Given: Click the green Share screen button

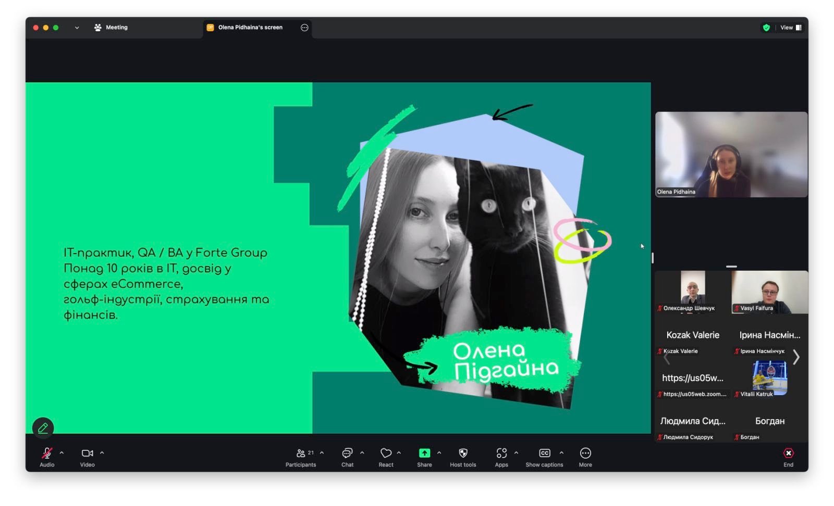Looking at the screenshot, I should coord(424,457).
